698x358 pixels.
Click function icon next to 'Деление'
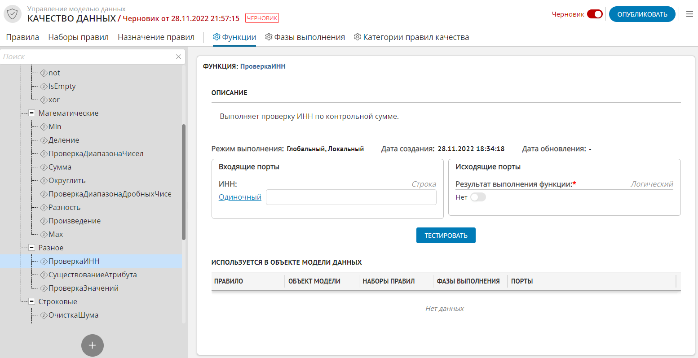click(x=44, y=140)
